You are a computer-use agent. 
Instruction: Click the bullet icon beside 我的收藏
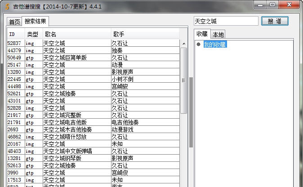pos(198,44)
